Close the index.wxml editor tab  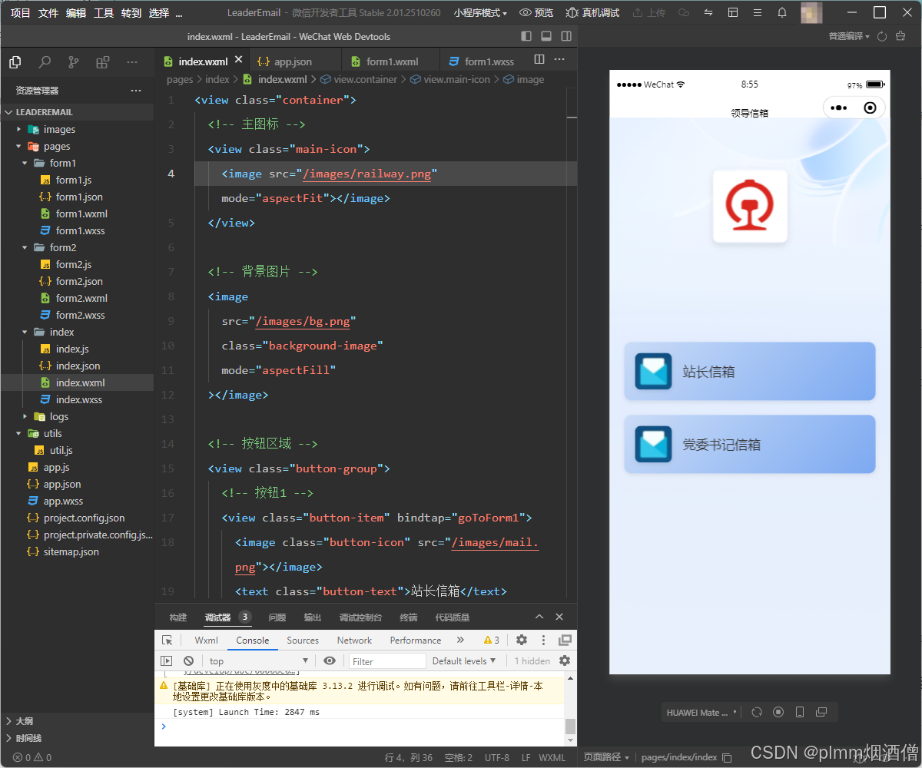point(238,60)
